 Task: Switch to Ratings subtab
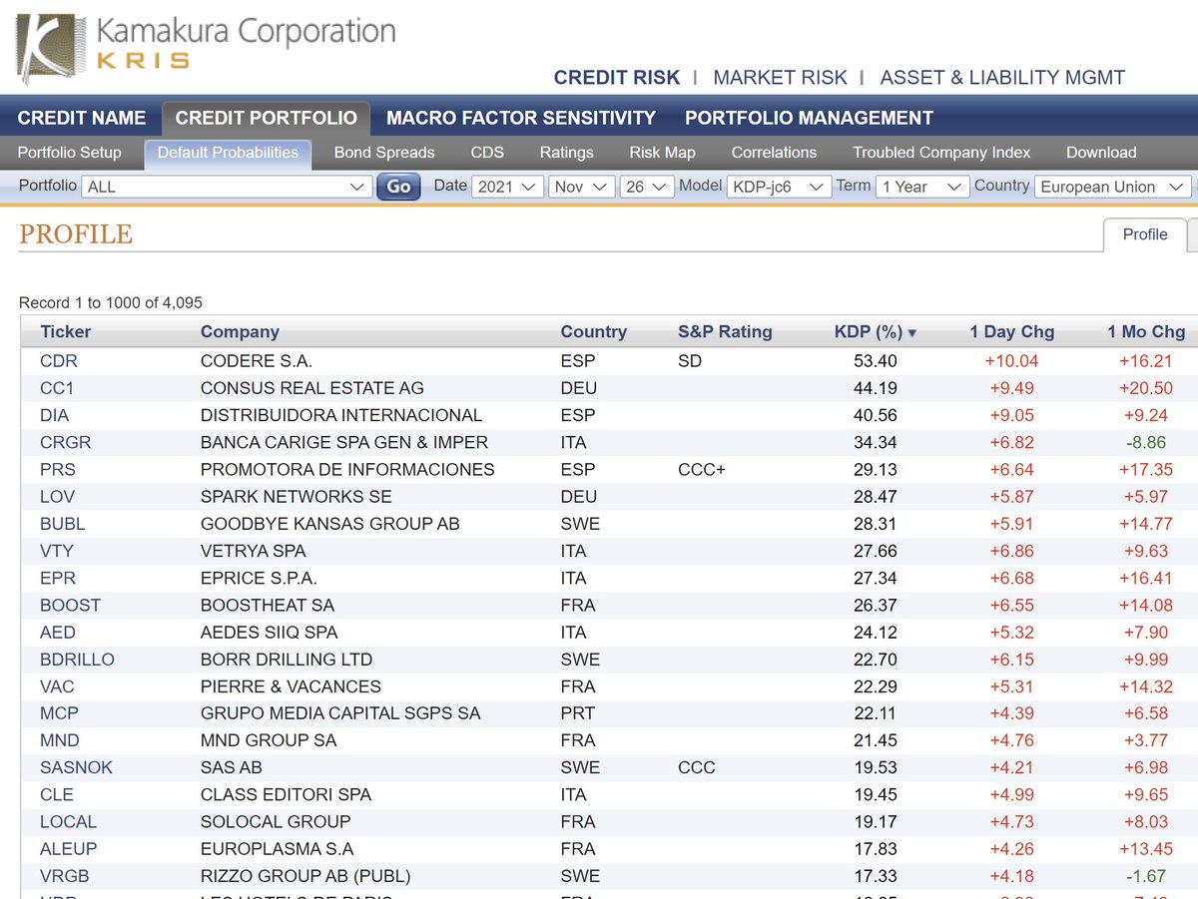point(566,153)
